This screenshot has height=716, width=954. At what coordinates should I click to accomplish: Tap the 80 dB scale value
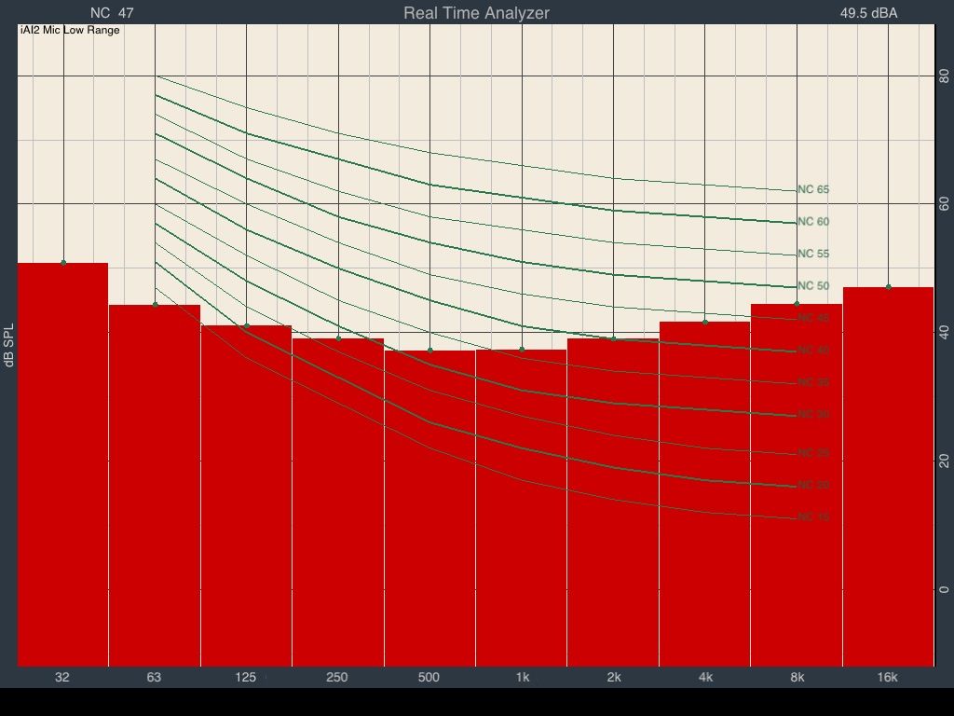(944, 76)
